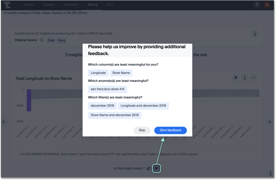The width and height of the screenshot is (276, 180).
Task: Click the thumbs up icon
Action: (x=149, y=168)
